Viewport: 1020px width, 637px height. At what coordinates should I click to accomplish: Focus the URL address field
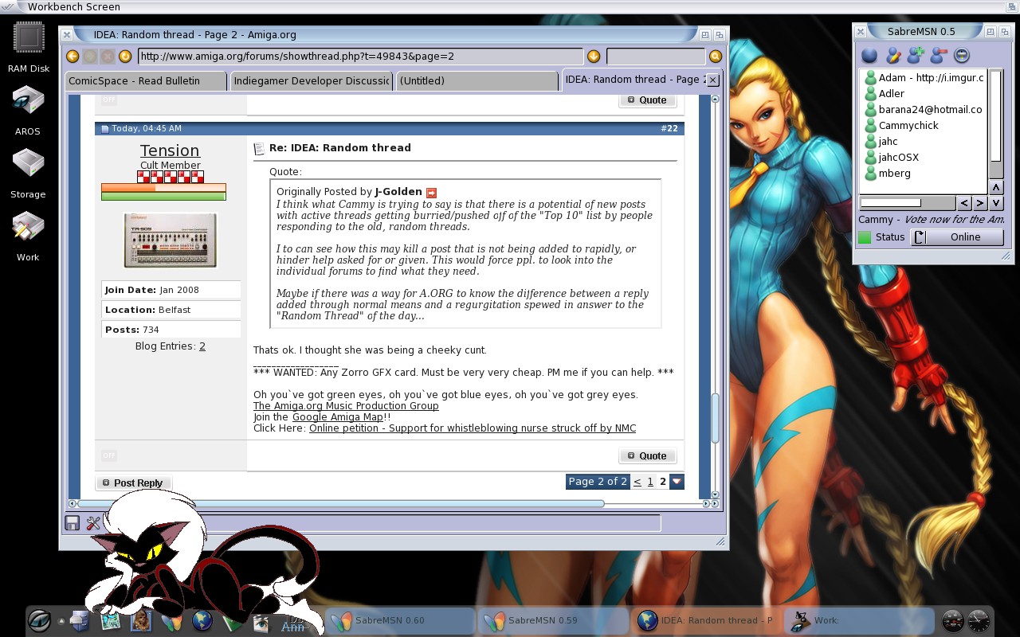click(360, 57)
